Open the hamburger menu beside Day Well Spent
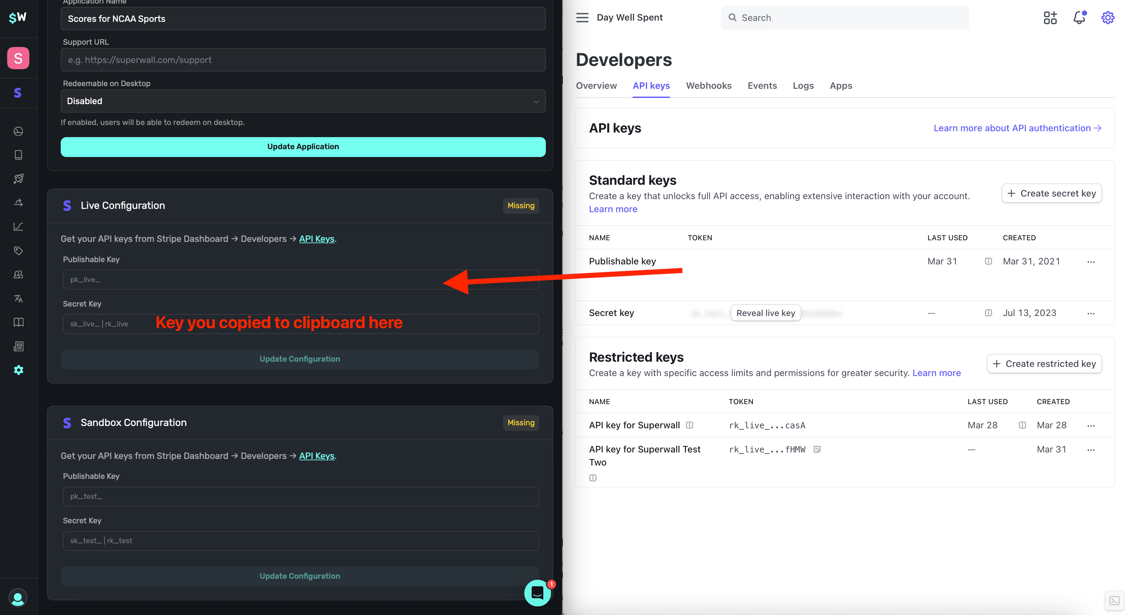Screen dimensions: 1125x615 click(x=582, y=18)
